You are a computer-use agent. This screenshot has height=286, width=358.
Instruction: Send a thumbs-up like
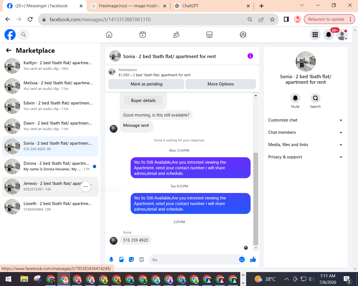(253, 259)
